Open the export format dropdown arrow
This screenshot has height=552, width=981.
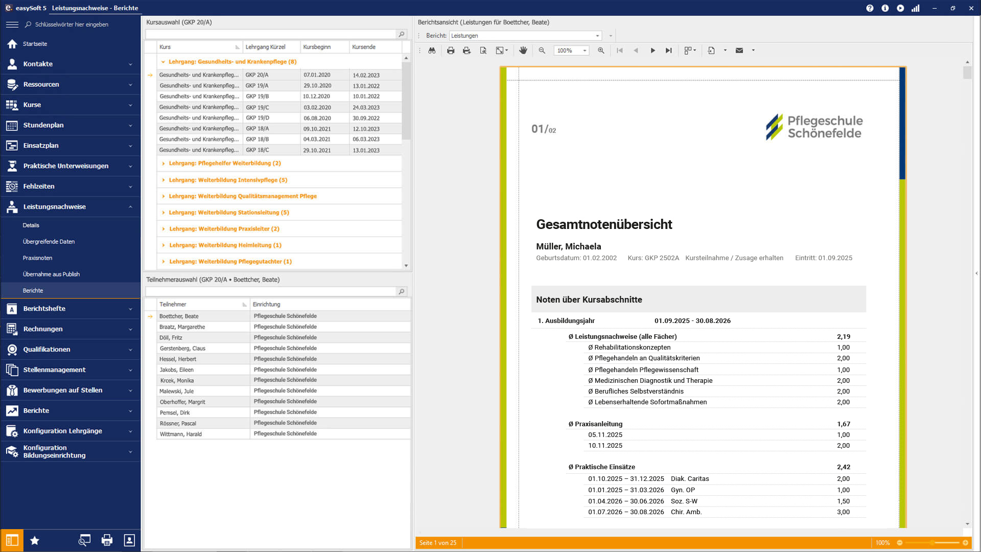click(725, 51)
